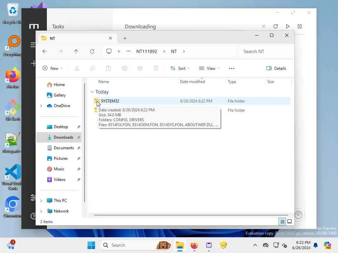The image size is (338, 253).
Task: Open File Explorer from taskbar
Action: click(180, 245)
